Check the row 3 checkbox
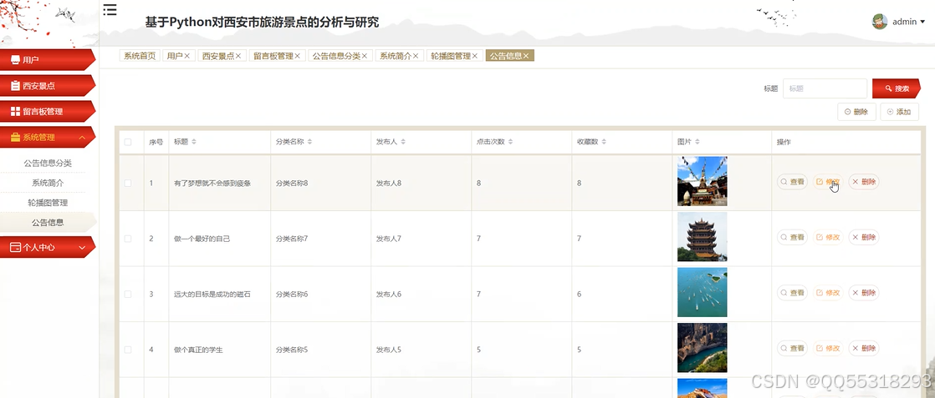 point(128,294)
